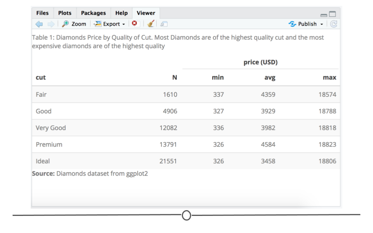
Task: Click the min price 336
Action: (x=218, y=128)
